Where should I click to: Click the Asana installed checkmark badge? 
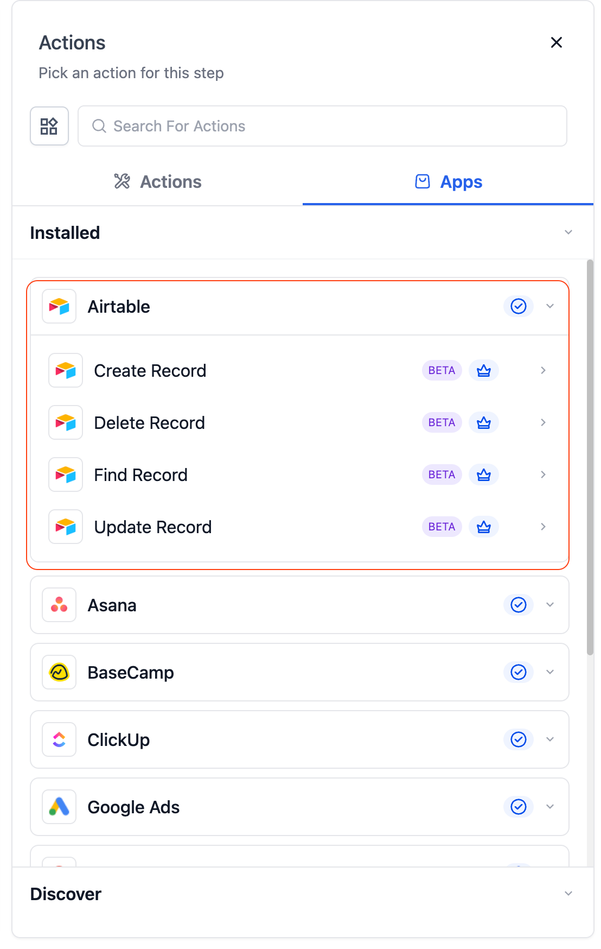tap(519, 605)
